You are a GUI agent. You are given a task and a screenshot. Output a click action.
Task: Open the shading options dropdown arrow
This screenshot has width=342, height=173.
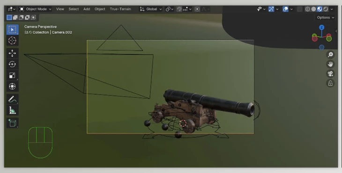(332, 9)
